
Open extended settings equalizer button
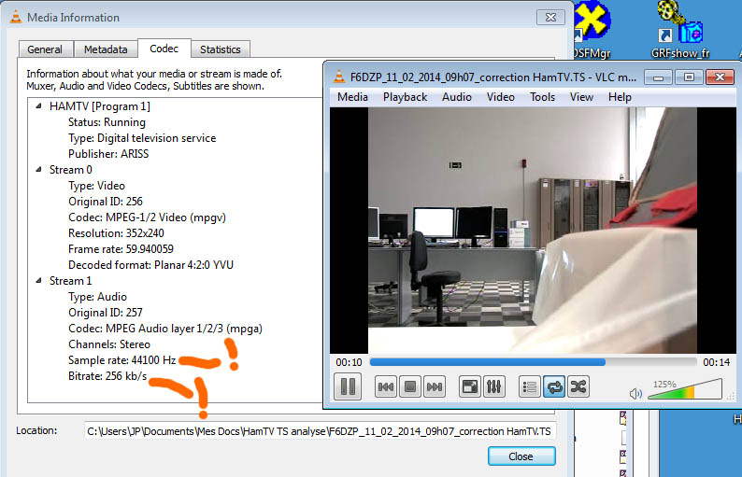tap(494, 387)
